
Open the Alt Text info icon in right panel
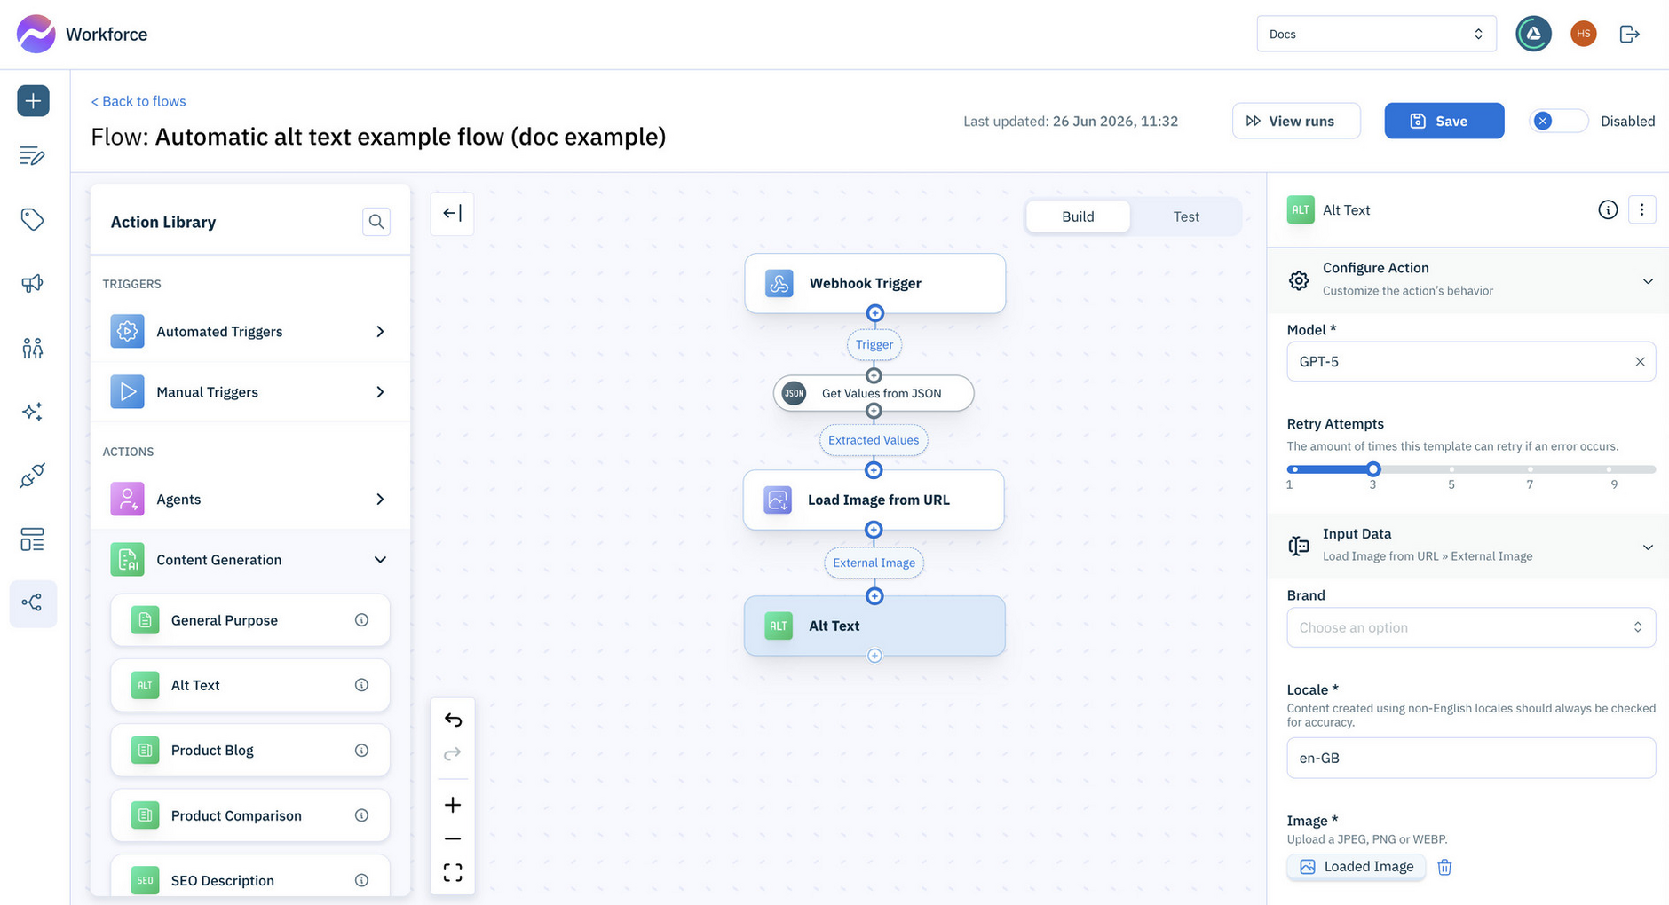(x=1608, y=210)
